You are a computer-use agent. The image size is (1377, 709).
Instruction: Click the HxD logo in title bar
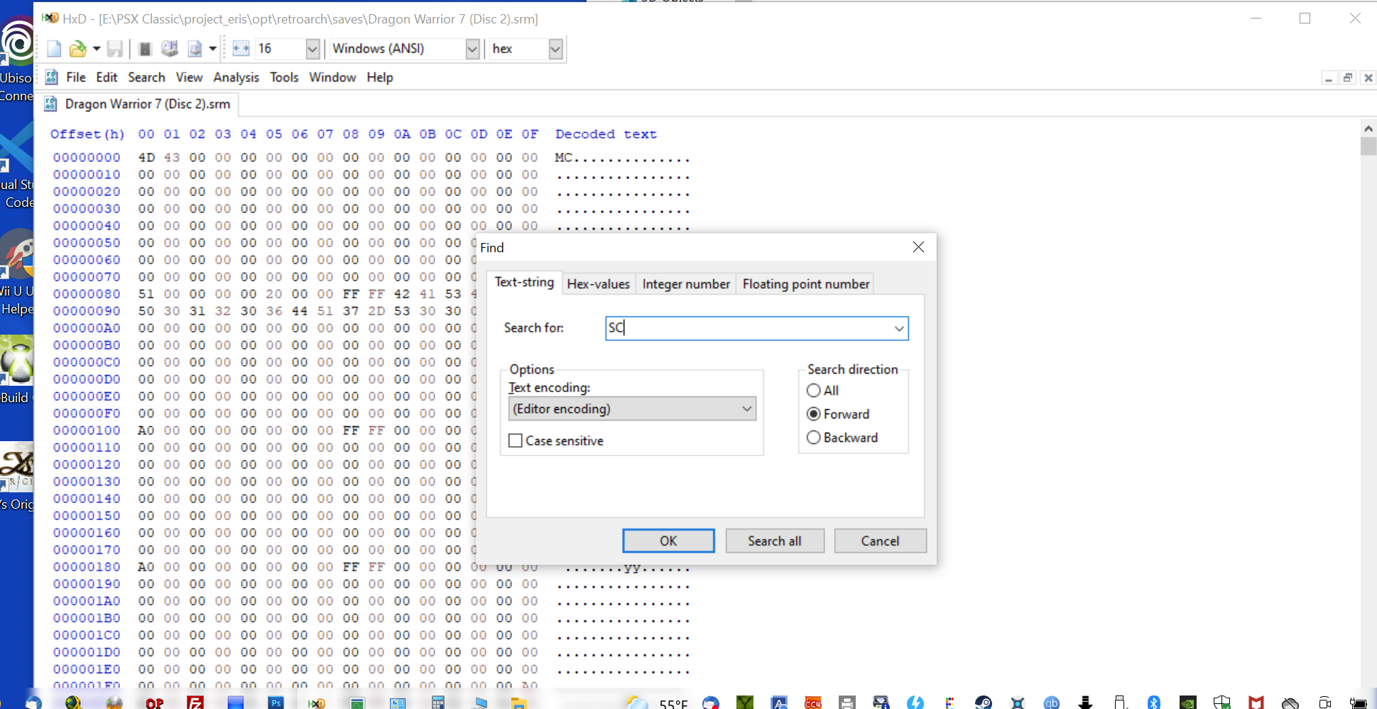tap(50, 18)
